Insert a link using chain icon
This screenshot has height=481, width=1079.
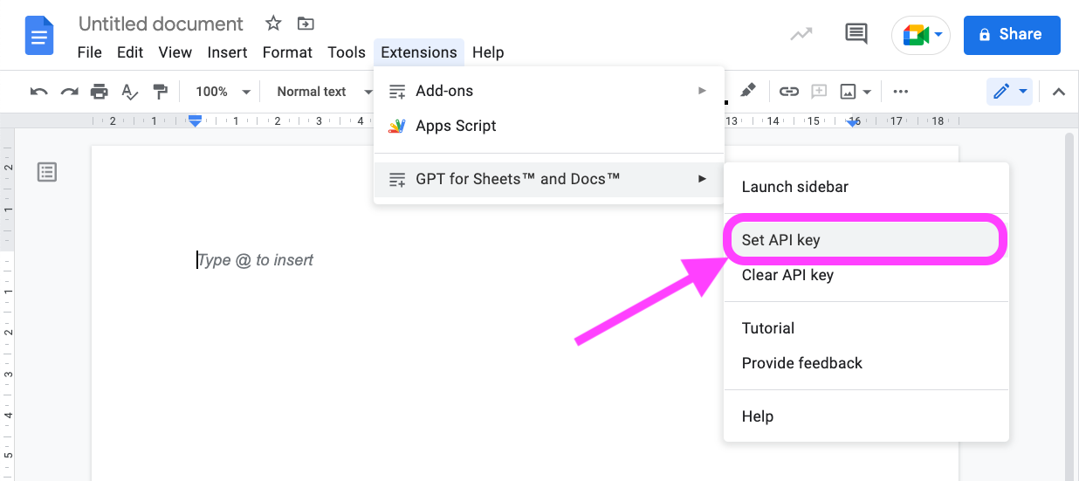tap(789, 92)
